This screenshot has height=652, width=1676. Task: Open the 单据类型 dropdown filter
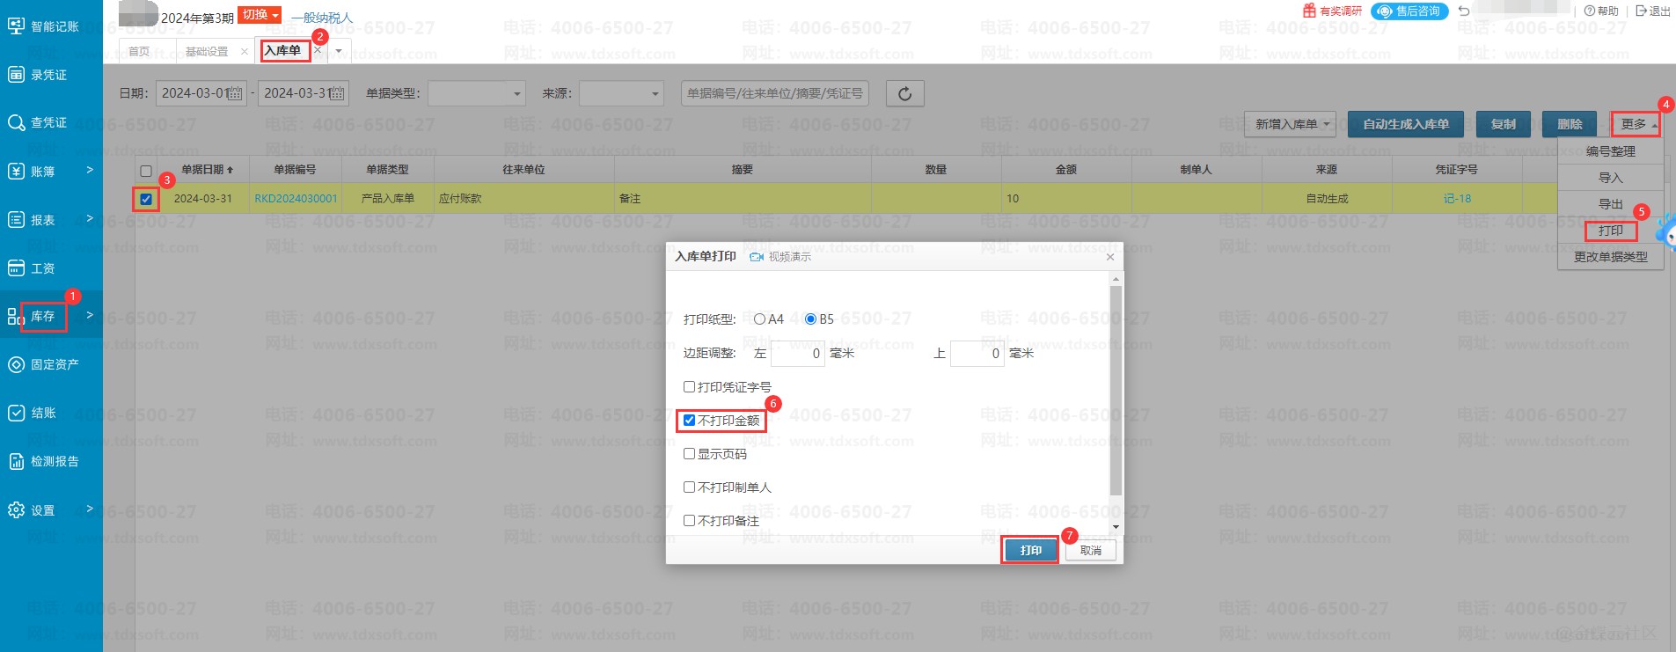(476, 93)
